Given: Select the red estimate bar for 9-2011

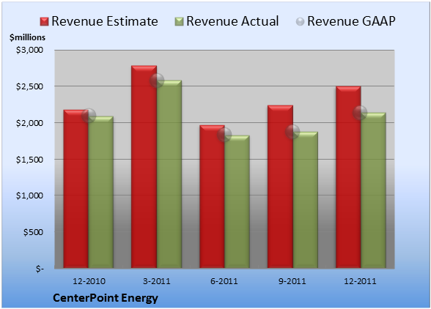Looking at the screenshot, I should 280,187.
